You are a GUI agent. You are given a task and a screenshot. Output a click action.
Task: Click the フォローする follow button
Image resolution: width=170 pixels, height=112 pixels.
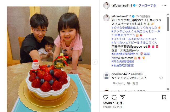(x=147, y=5)
